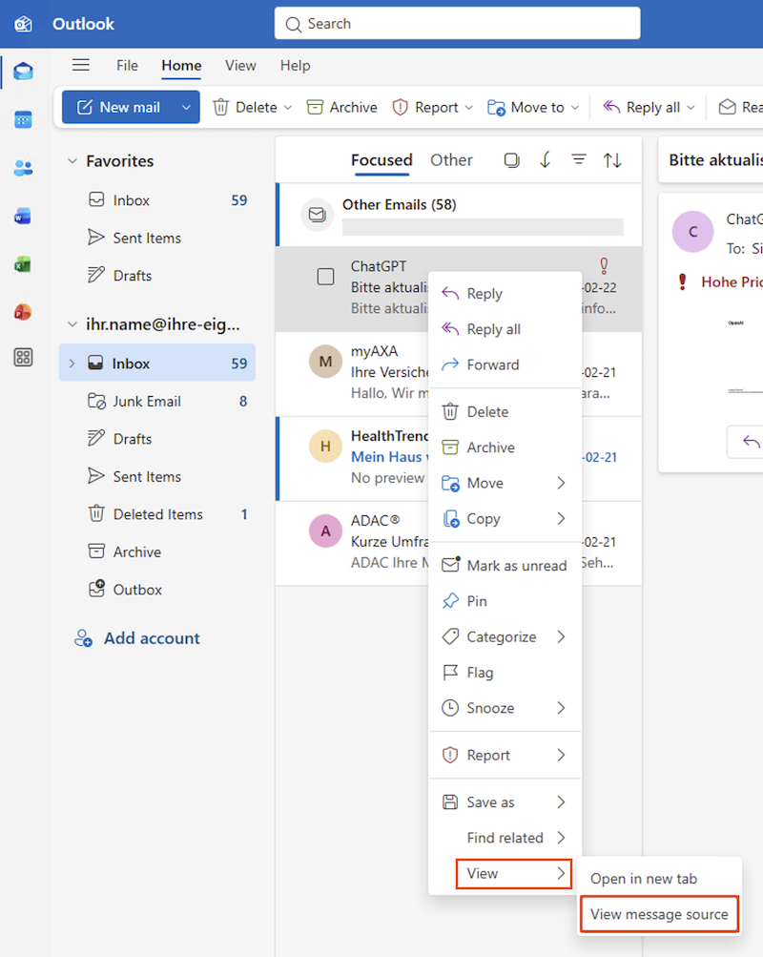Select View message source
The image size is (763, 957).
point(659,914)
